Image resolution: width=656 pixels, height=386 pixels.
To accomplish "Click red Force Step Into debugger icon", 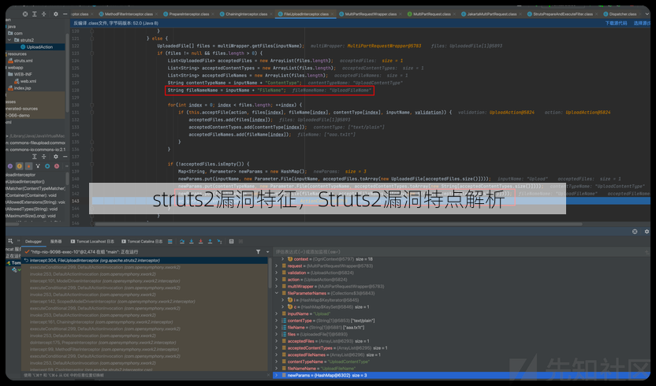I will (x=200, y=241).
